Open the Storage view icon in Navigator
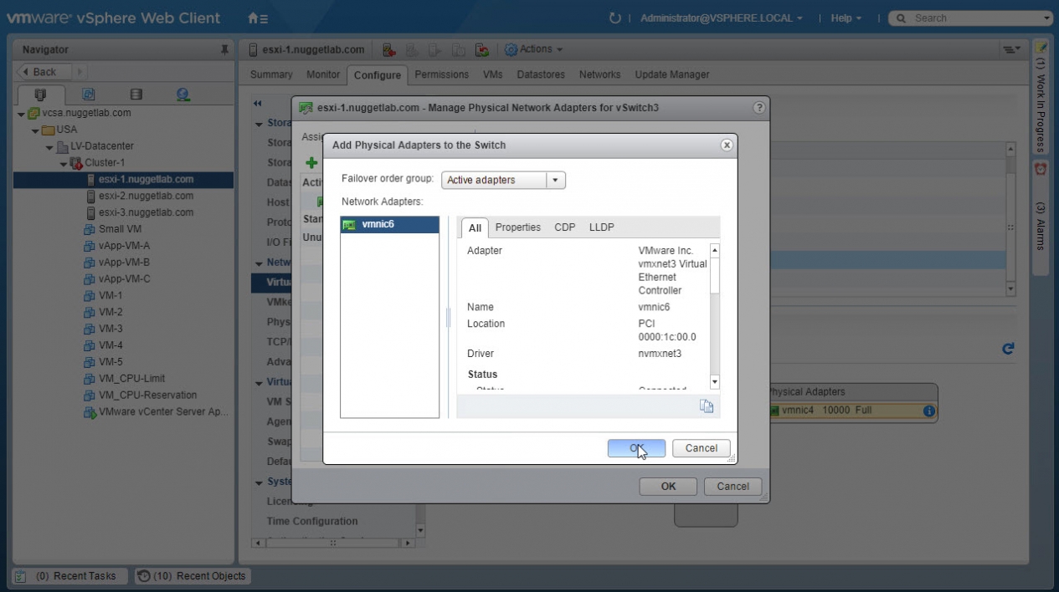 click(x=136, y=94)
